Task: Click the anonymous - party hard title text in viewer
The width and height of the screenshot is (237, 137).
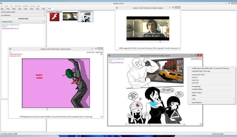Action: 95,52
